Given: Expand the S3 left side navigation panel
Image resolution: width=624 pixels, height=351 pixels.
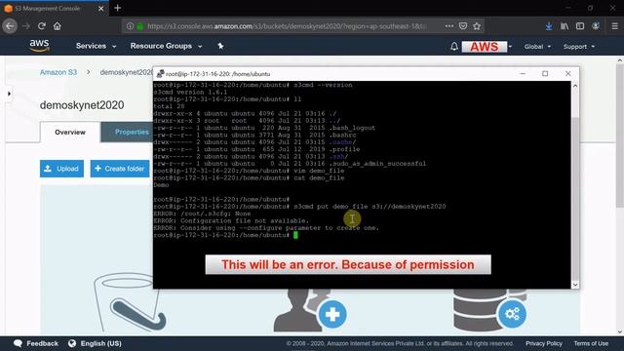Looking at the screenshot, I should [x=9, y=94].
